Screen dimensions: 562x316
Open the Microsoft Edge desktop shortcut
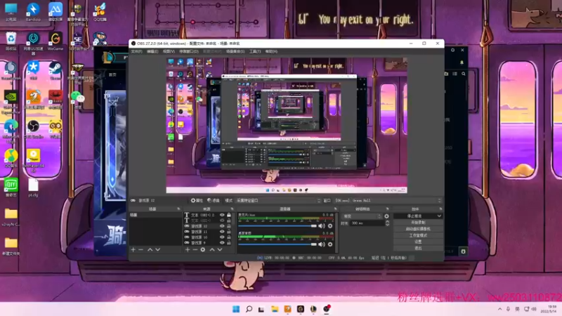pos(11,131)
